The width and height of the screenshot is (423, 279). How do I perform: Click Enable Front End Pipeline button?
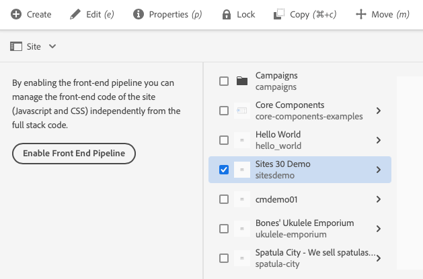click(74, 154)
